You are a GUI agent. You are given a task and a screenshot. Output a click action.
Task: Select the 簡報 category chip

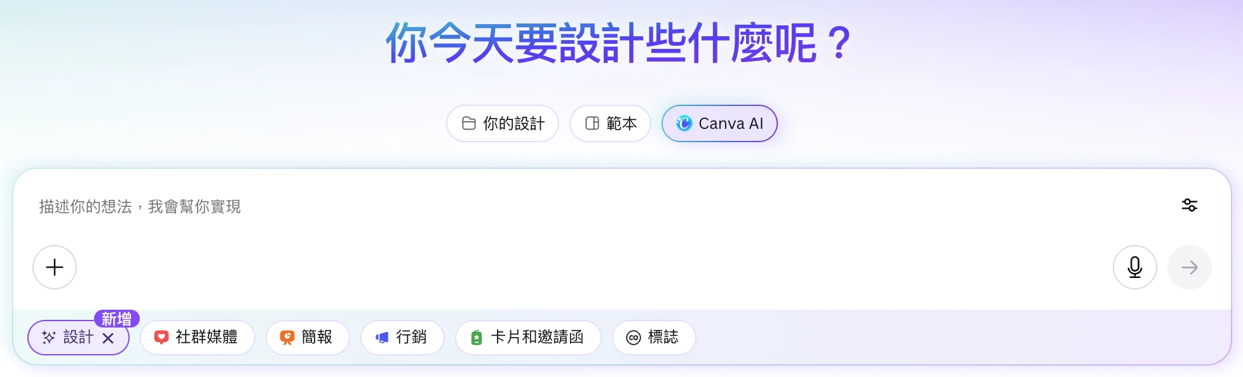[308, 337]
